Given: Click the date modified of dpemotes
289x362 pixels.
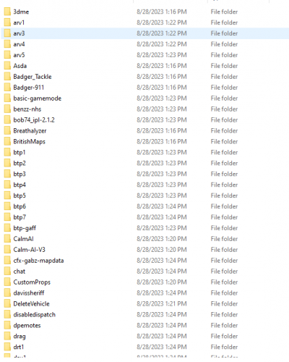Looking at the screenshot, I should 162,325.
